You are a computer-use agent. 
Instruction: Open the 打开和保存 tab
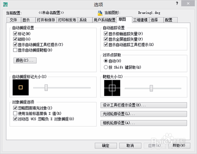pyautogui.click(x=46, y=20)
